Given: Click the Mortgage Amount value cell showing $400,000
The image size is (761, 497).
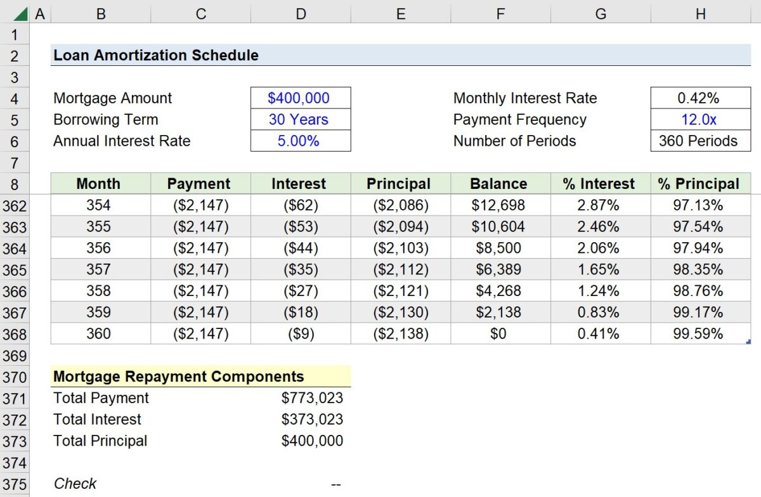Looking at the screenshot, I should tap(300, 98).
